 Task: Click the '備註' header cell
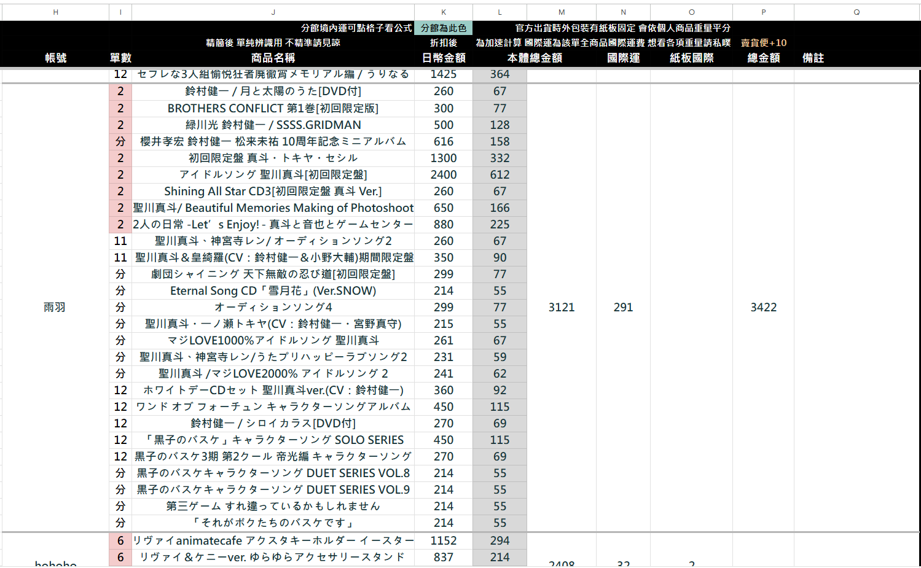[x=813, y=58]
